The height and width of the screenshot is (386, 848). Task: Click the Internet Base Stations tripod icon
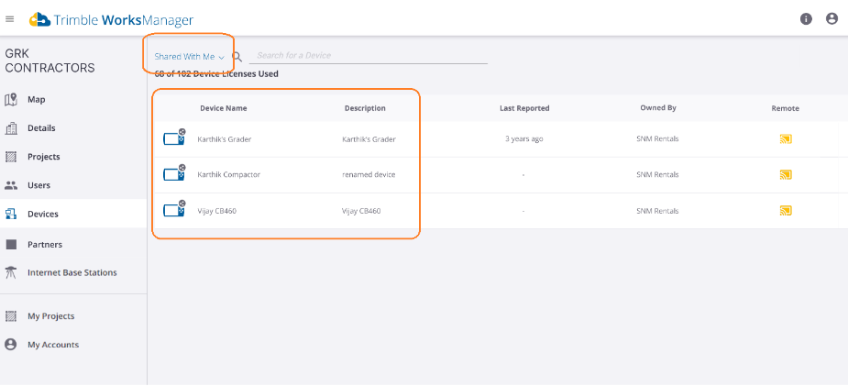coord(11,272)
